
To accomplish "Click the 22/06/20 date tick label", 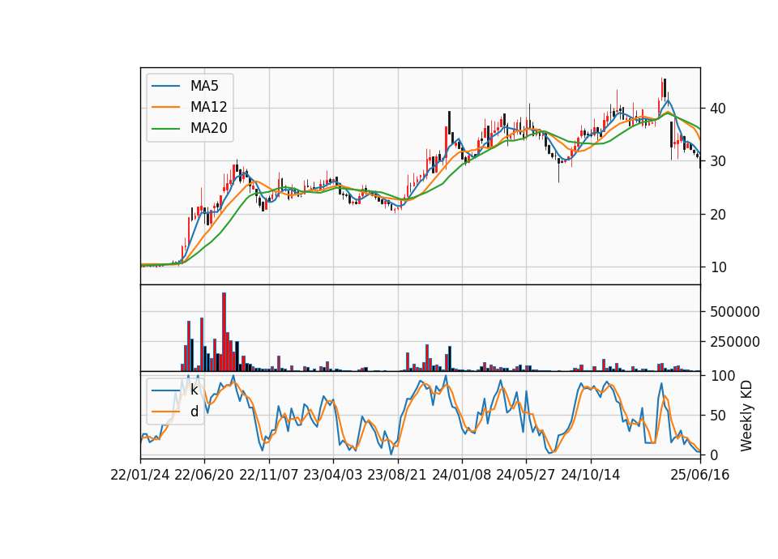I will coord(204,475).
